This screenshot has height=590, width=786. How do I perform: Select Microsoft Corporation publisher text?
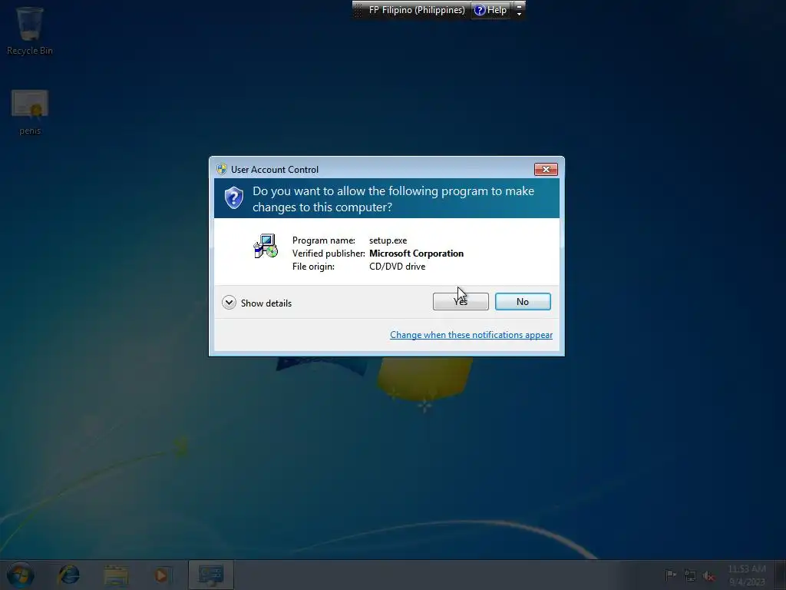(x=416, y=254)
